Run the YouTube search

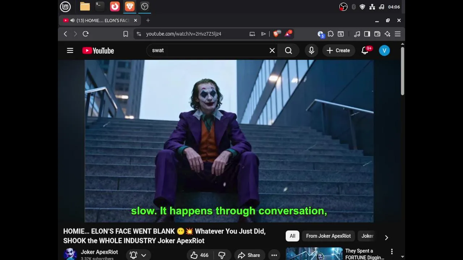tap(288, 51)
